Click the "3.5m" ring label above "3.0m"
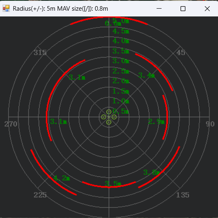Screen dimensions: 218x218 pyautogui.click(x=121, y=51)
